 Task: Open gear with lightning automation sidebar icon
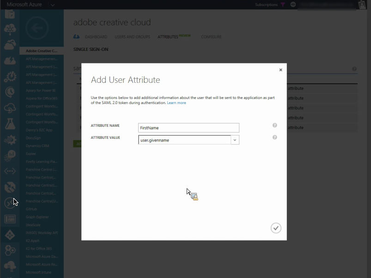10,77
